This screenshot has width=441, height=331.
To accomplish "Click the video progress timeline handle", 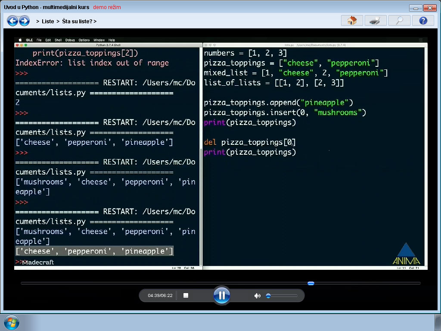I will tap(311, 283).
